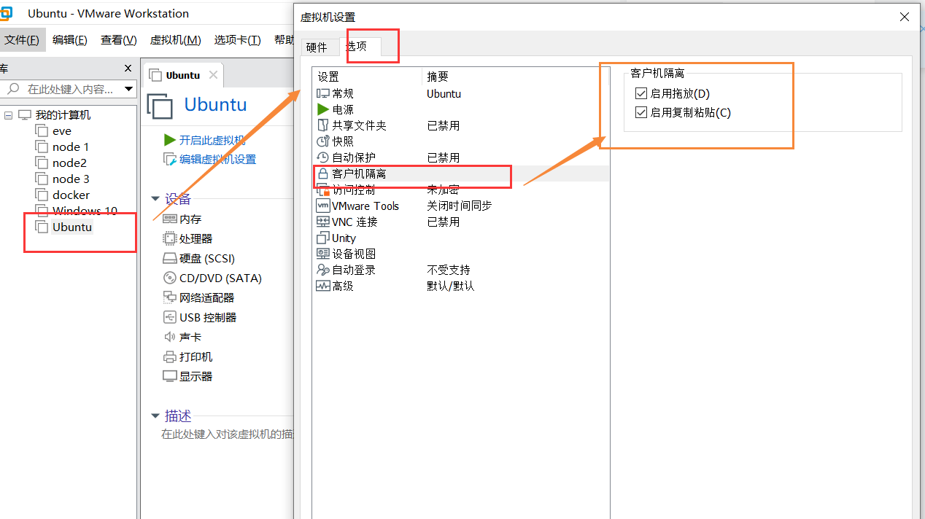Click the Snapshots (快照) icon
Screen dimensions: 925x519
tap(323, 141)
